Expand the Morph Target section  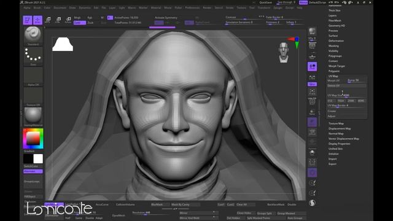[x=337, y=66]
